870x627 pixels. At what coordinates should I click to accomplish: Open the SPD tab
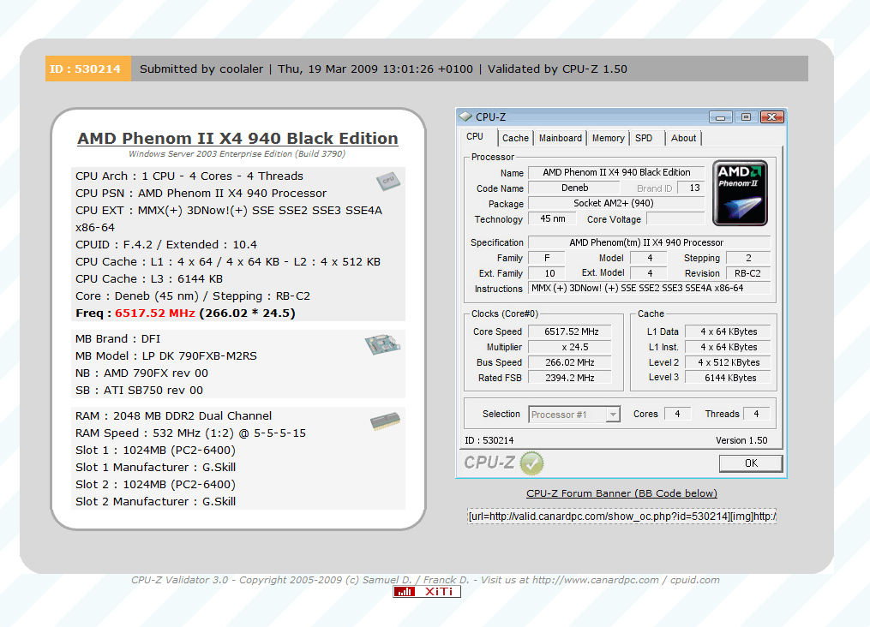(644, 138)
